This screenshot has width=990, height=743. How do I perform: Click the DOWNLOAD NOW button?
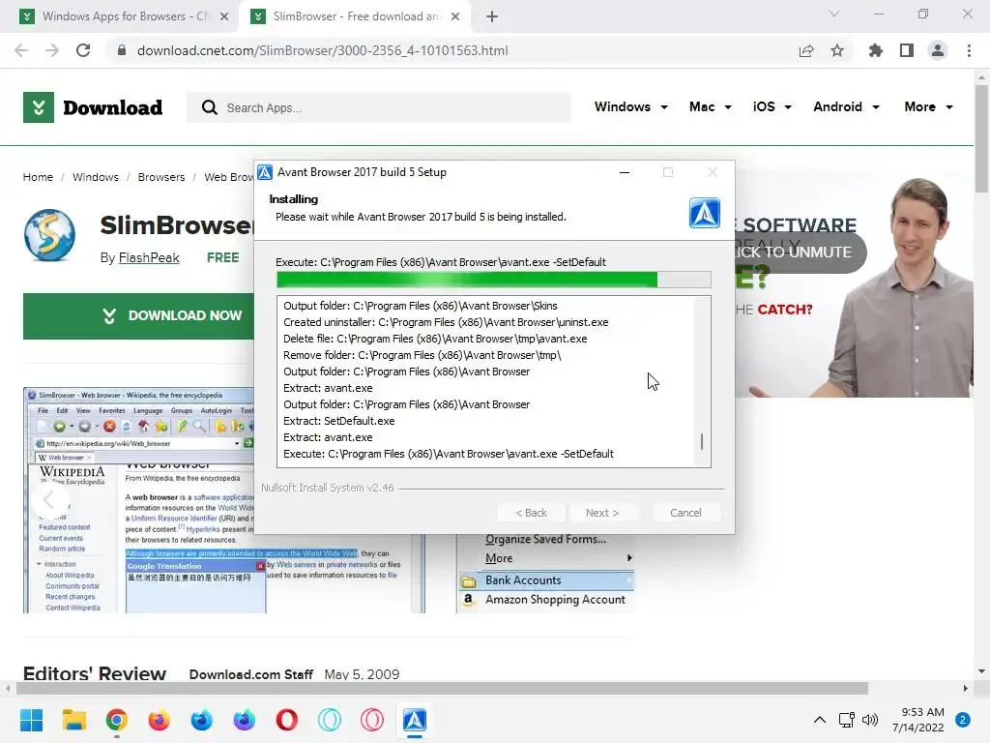pyautogui.click(x=139, y=316)
